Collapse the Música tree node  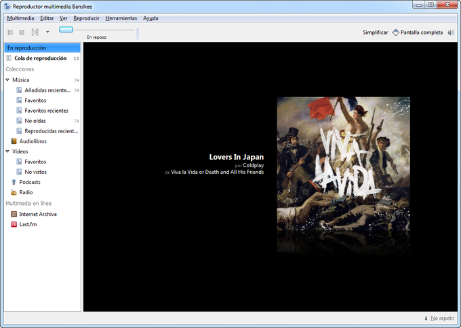pos(7,79)
